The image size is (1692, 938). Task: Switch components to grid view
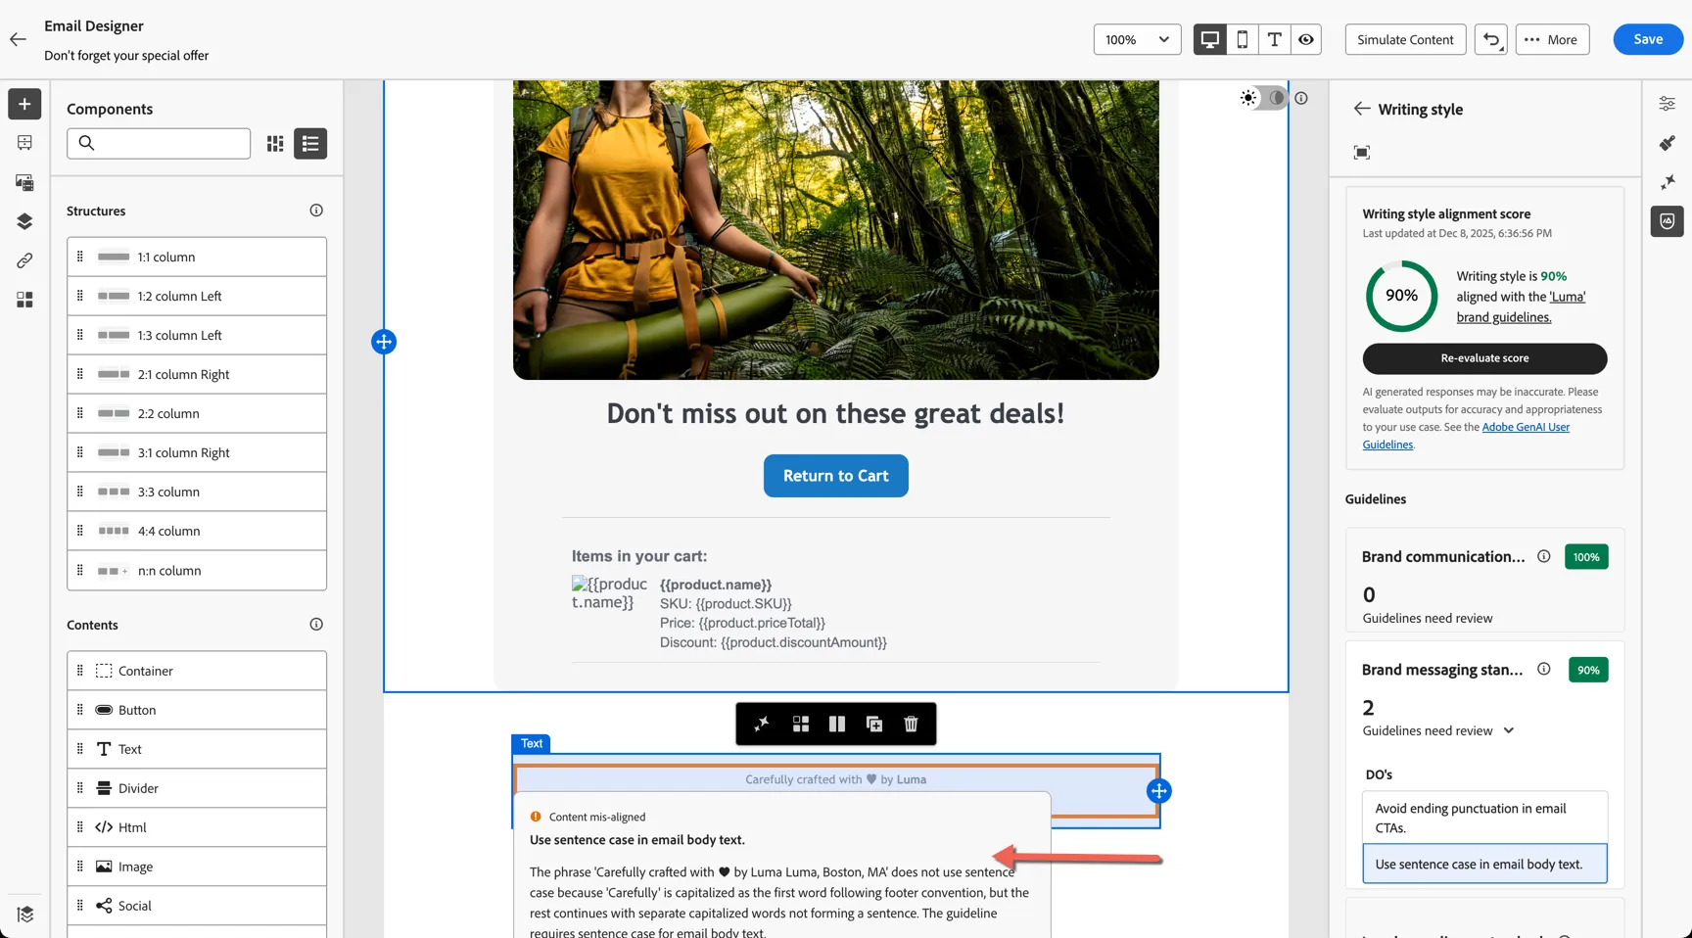[x=275, y=144]
